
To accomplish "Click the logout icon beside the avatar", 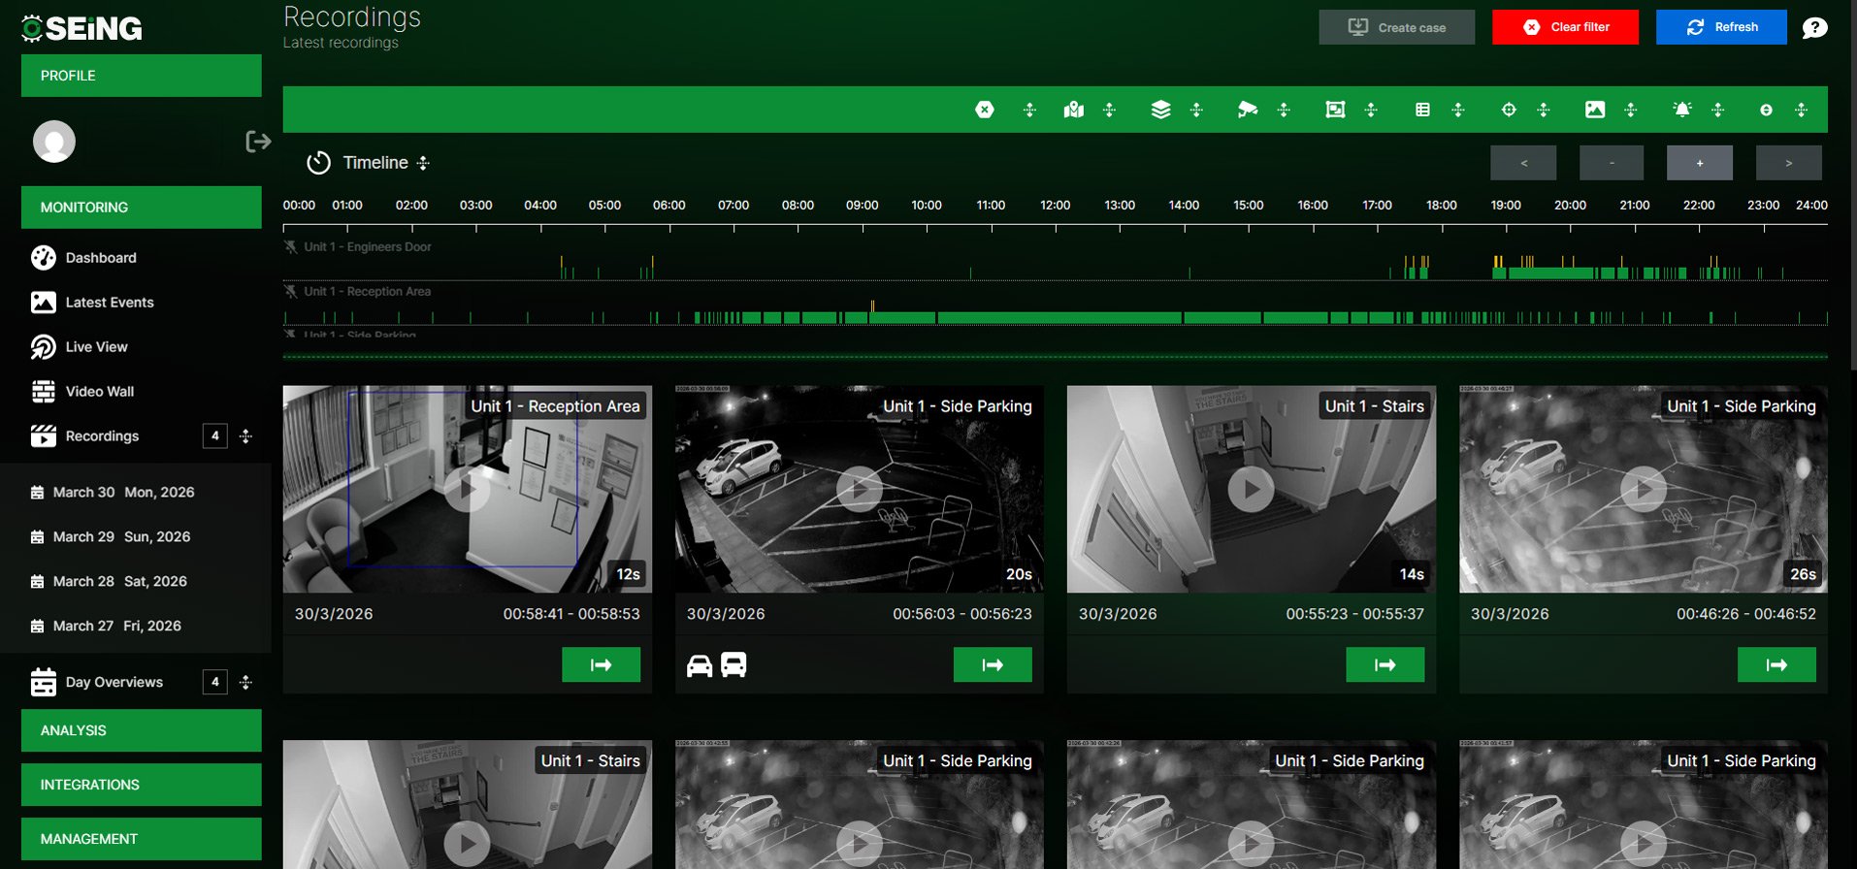I will 258,142.
